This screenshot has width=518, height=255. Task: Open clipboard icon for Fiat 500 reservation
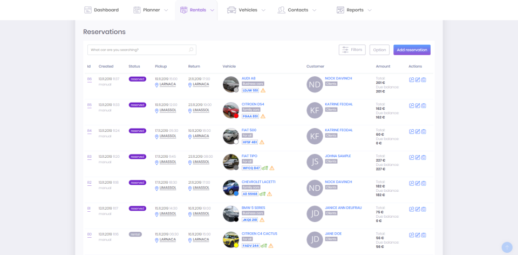tap(424, 131)
